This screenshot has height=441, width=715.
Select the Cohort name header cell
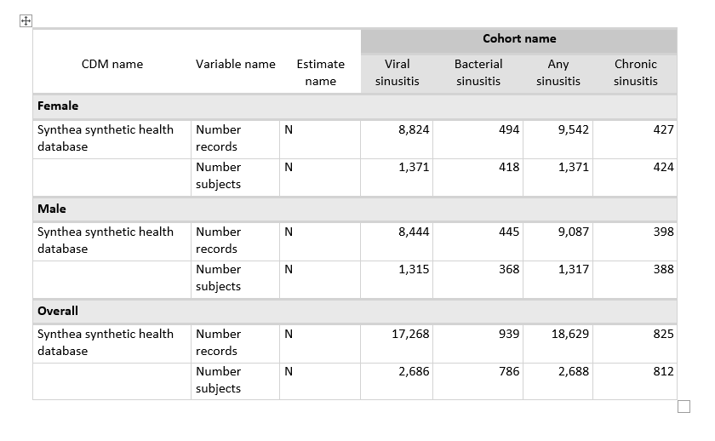tap(518, 39)
